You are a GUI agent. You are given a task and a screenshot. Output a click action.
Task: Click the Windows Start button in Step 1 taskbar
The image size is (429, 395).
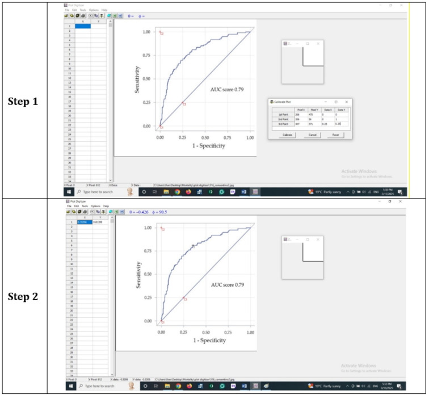click(x=69, y=192)
